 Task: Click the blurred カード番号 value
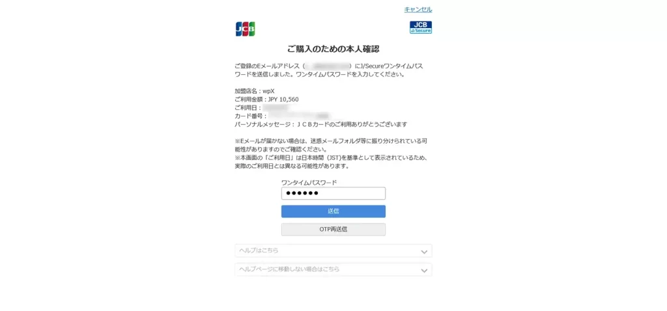click(299, 116)
